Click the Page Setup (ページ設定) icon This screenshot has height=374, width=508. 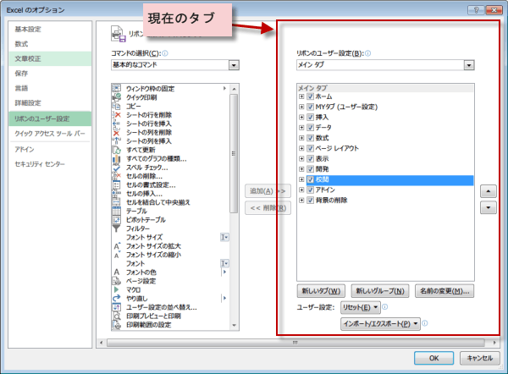tap(116, 280)
